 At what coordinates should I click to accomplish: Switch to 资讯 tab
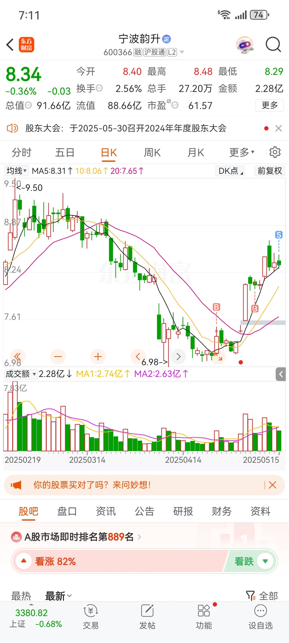(106, 511)
